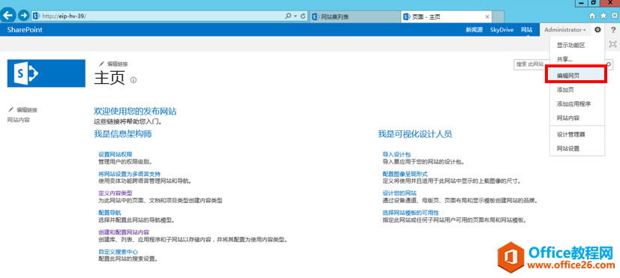Click the text 这些链接将帮助您入门。
The width and height of the screenshot is (620, 278).
[128, 121]
